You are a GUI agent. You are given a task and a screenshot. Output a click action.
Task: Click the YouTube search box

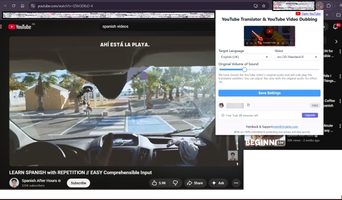tap(157, 26)
